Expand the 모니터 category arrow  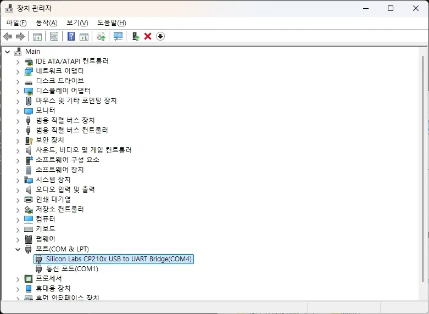pos(18,111)
